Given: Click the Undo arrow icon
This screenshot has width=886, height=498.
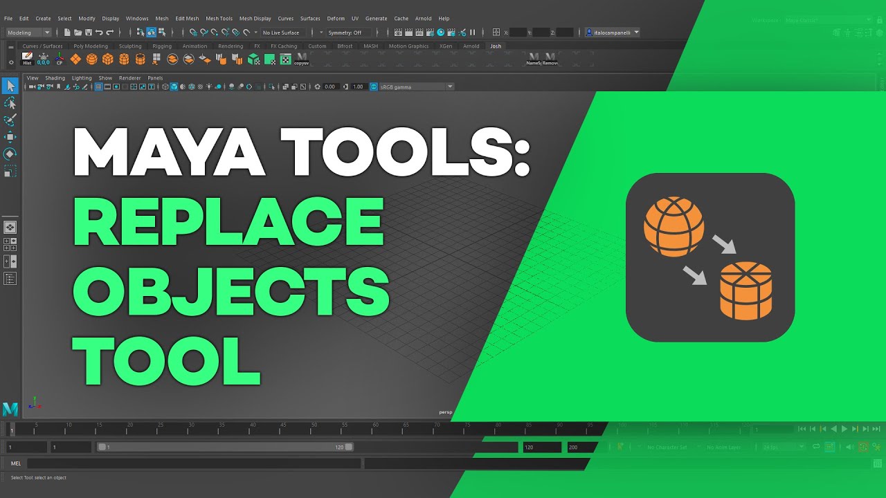Looking at the screenshot, I should click(x=99, y=33).
